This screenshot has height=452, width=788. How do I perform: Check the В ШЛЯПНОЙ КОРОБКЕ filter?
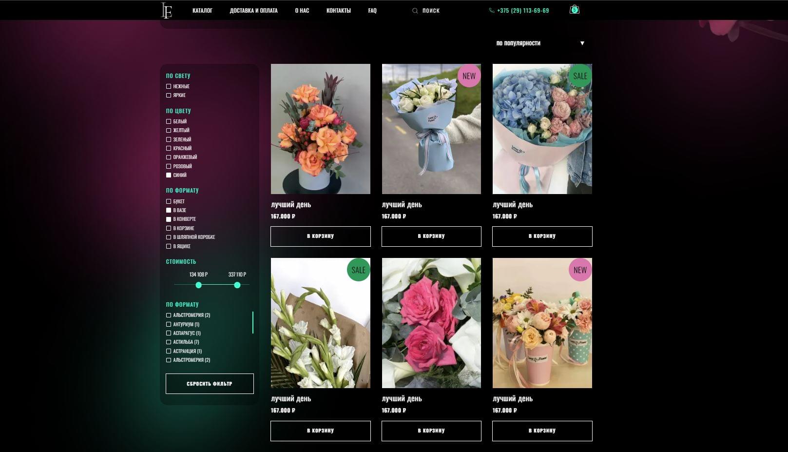coord(169,237)
